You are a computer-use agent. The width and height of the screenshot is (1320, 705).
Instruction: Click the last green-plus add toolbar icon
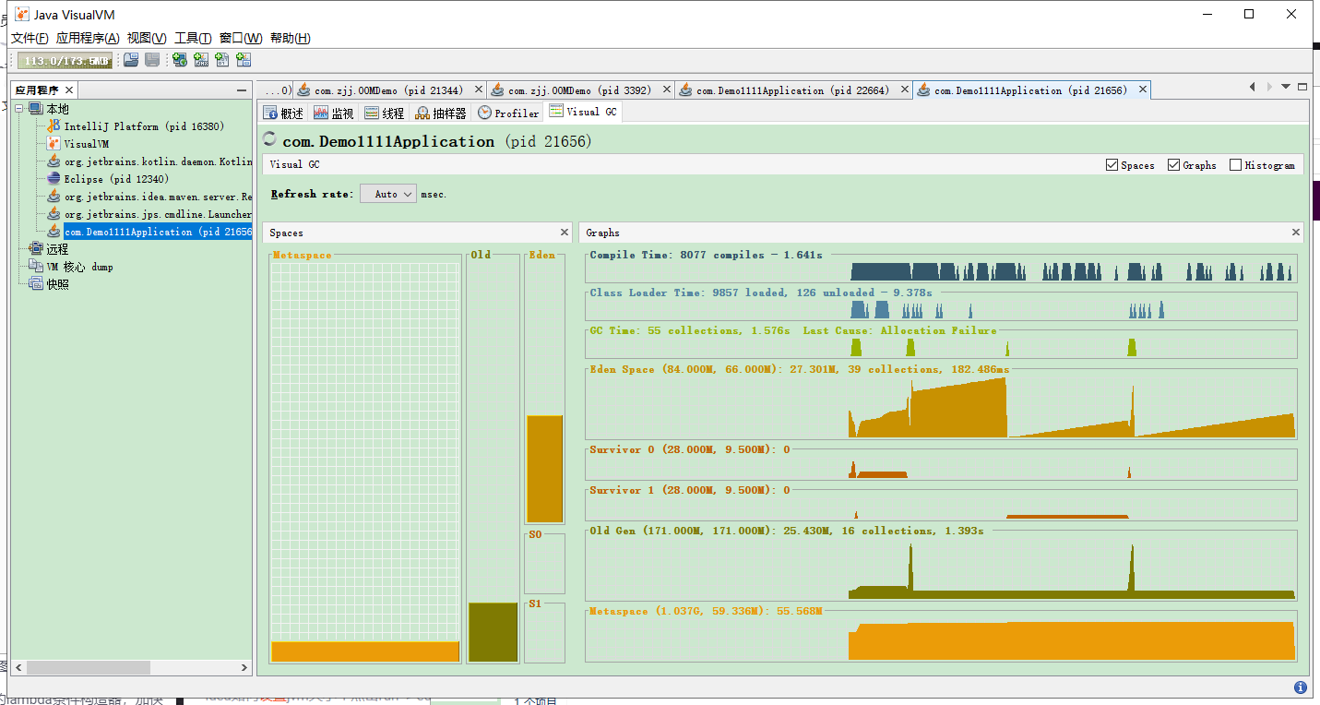pos(244,60)
